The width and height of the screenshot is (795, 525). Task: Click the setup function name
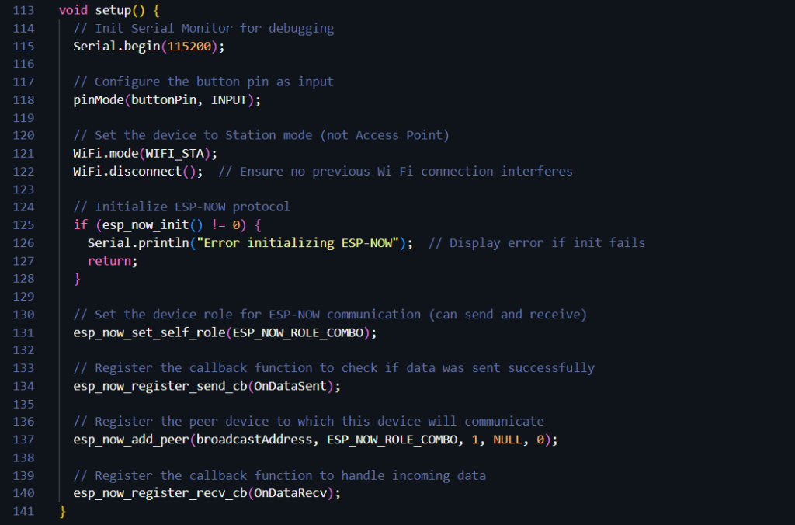[x=113, y=10]
